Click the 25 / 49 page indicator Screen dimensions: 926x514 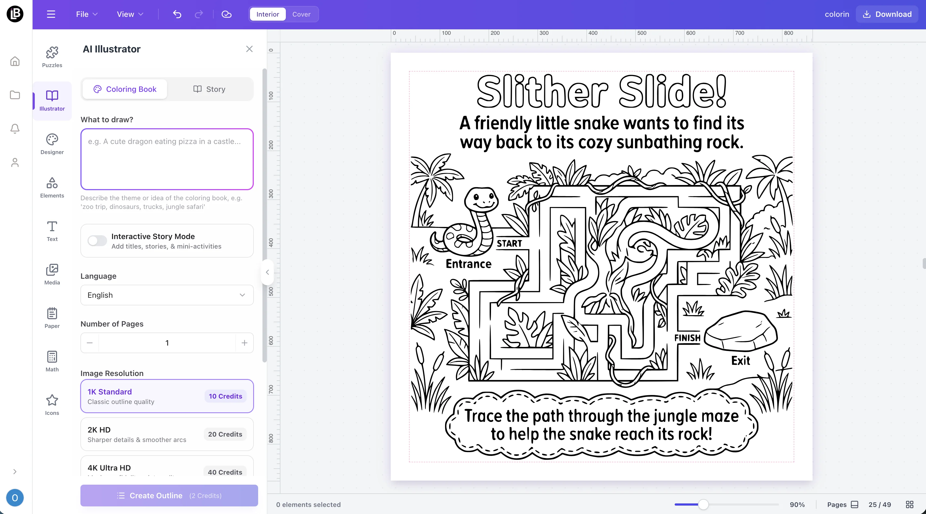tap(880, 505)
